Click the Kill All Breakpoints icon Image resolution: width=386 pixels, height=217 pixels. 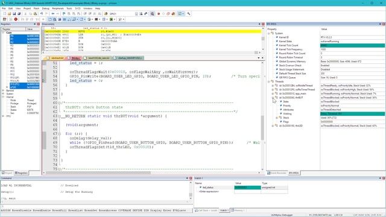173,14
